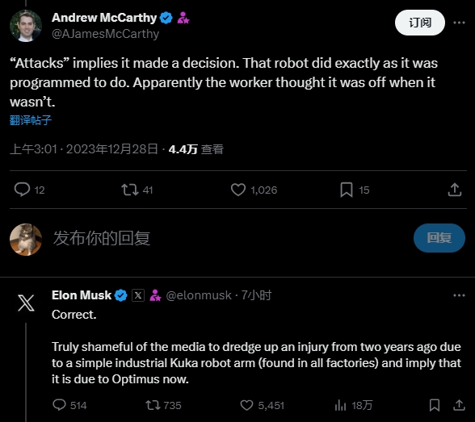Like Elon Musk's reply with 5,451 likes
The image size is (475, 422).
(x=246, y=405)
